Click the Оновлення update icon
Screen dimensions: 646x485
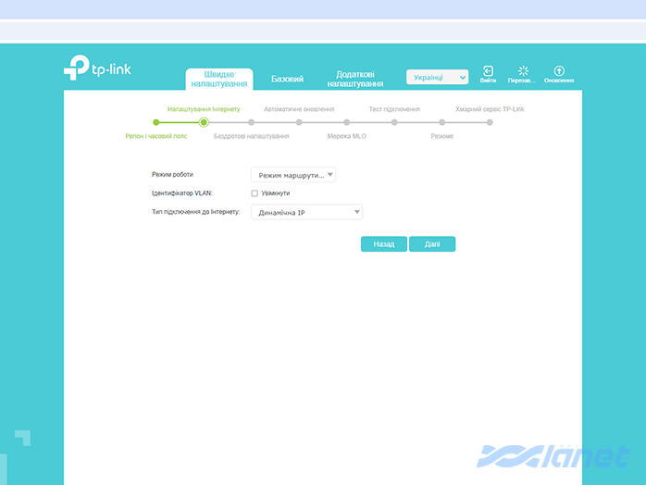click(558, 72)
